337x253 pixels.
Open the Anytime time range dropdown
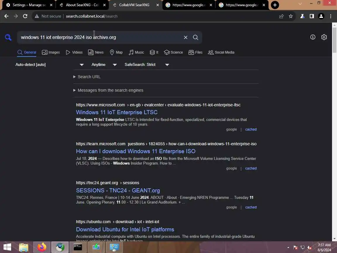click(x=104, y=64)
